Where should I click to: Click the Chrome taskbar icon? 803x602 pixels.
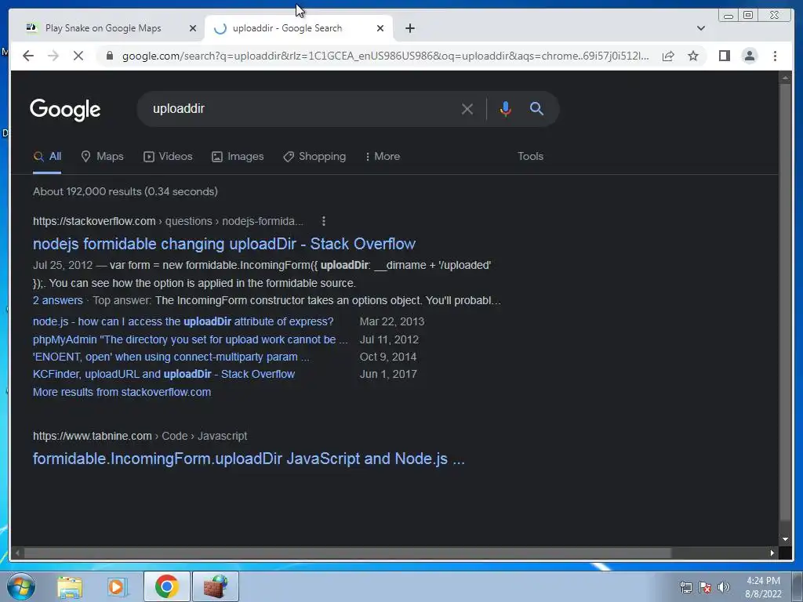167,586
